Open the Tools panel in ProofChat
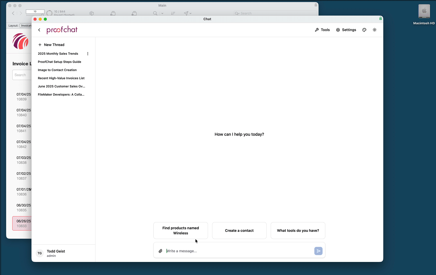Image resolution: width=436 pixels, height=275 pixels. [322, 30]
